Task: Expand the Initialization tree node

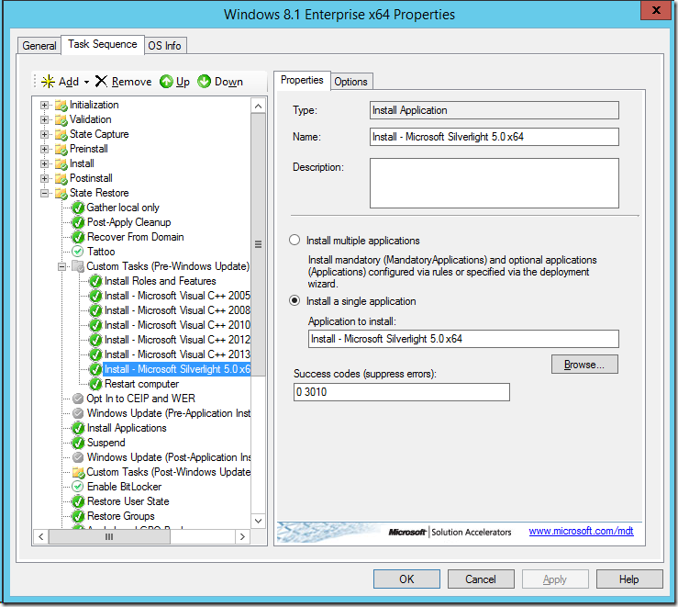Action: 44,105
